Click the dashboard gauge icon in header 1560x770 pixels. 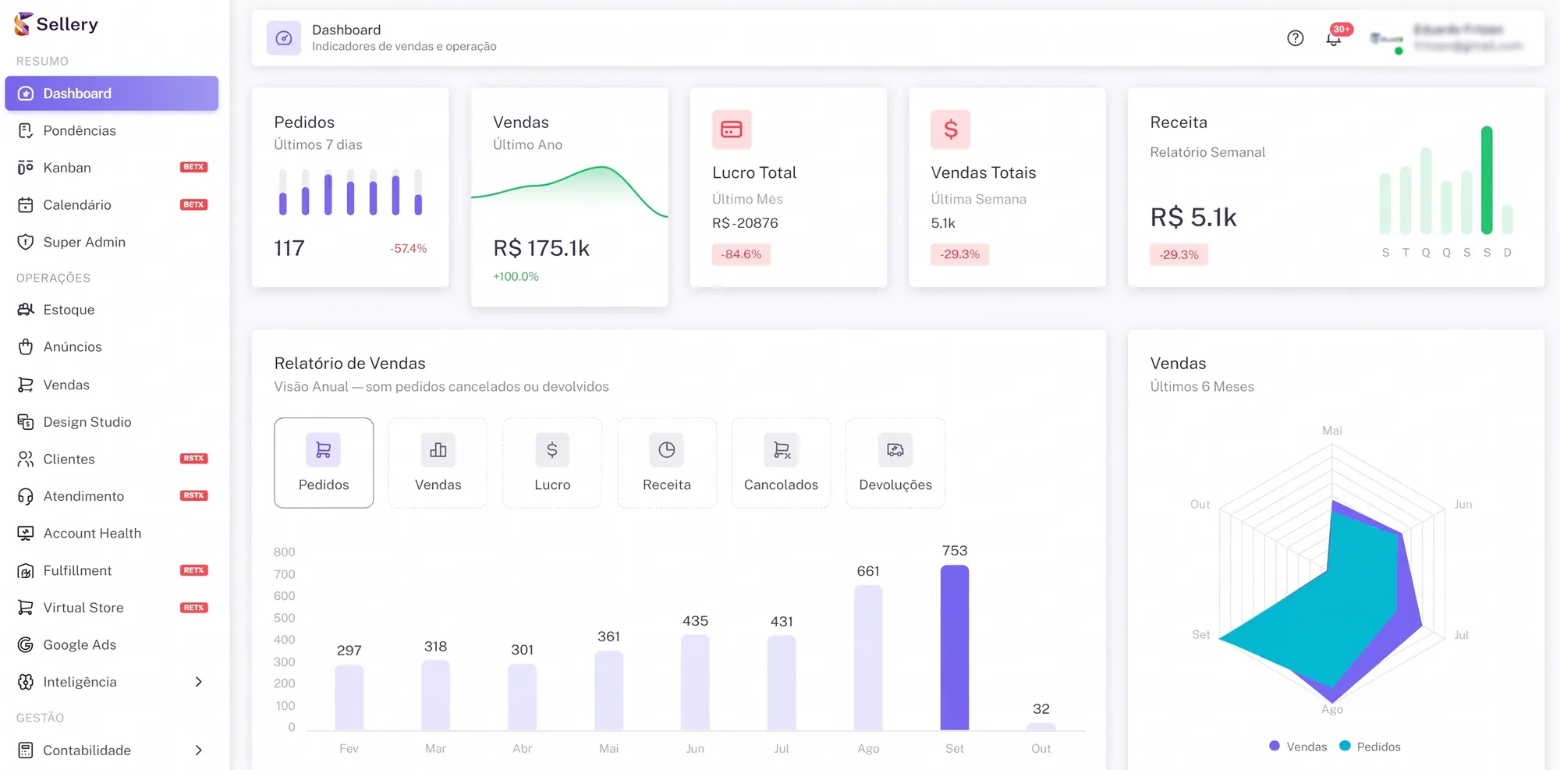284,38
